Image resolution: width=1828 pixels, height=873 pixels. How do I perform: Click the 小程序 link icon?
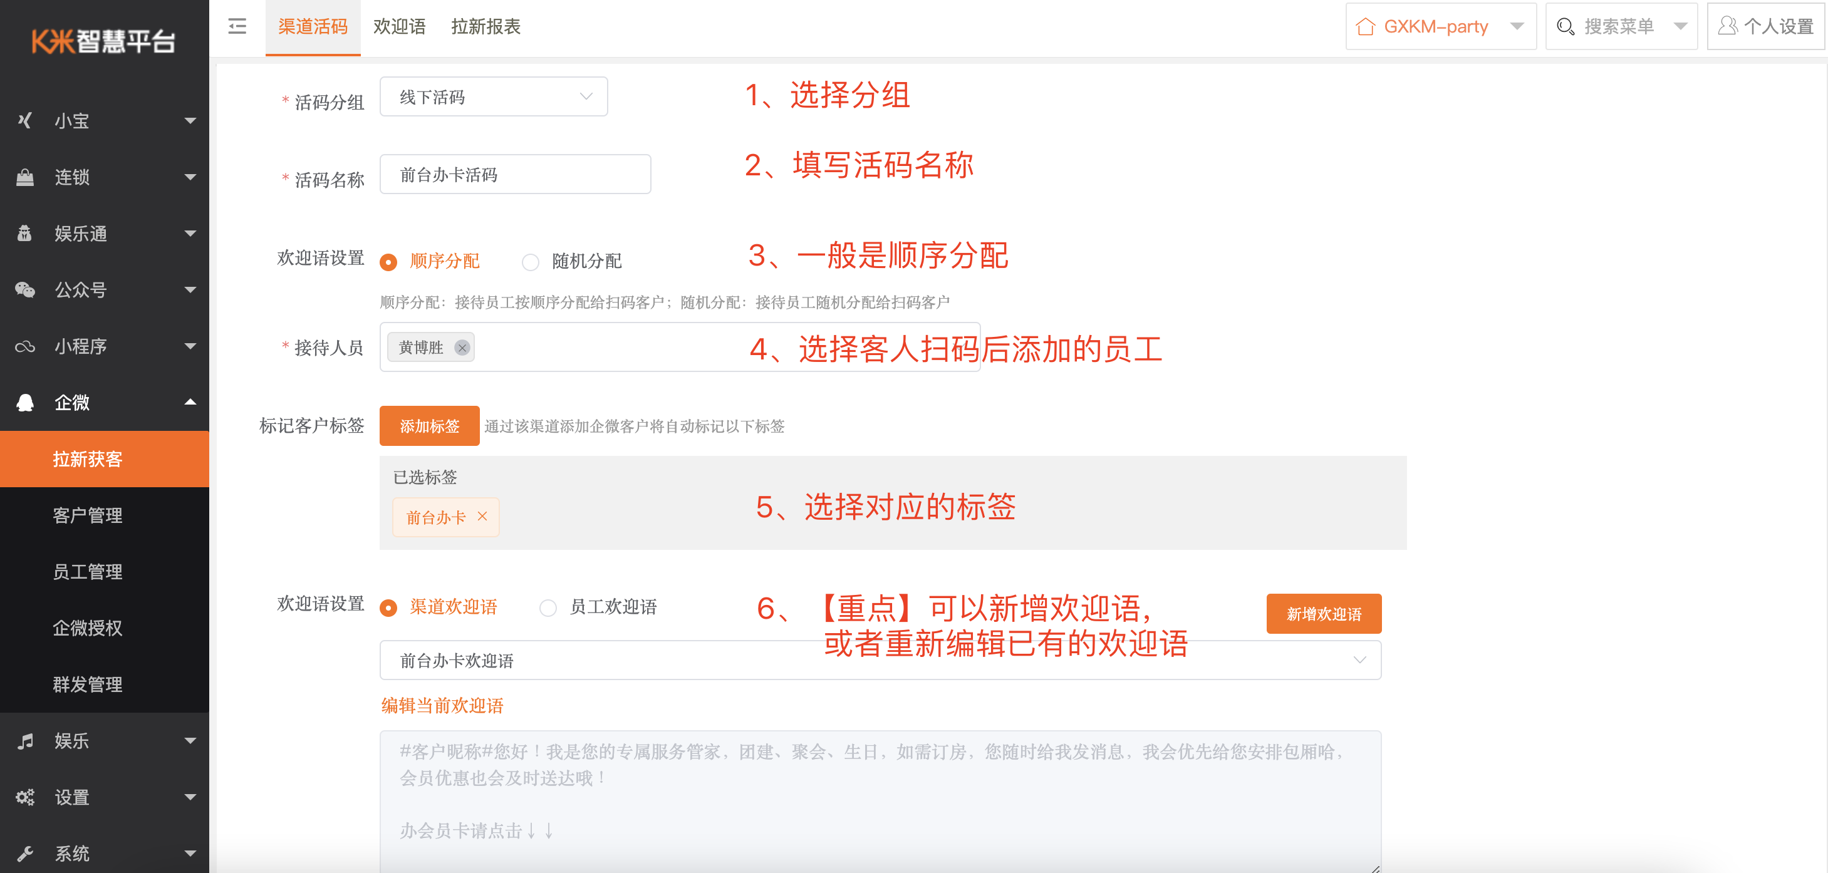[x=26, y=346]
